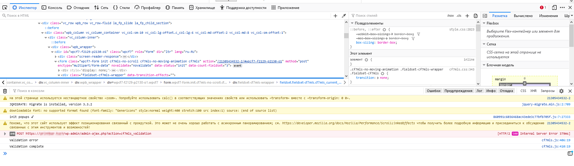Image resolution: width=574 pixels, height=166 pixels.
Task: Open cf7mls.js:406:19 source link
Action: 556,140
